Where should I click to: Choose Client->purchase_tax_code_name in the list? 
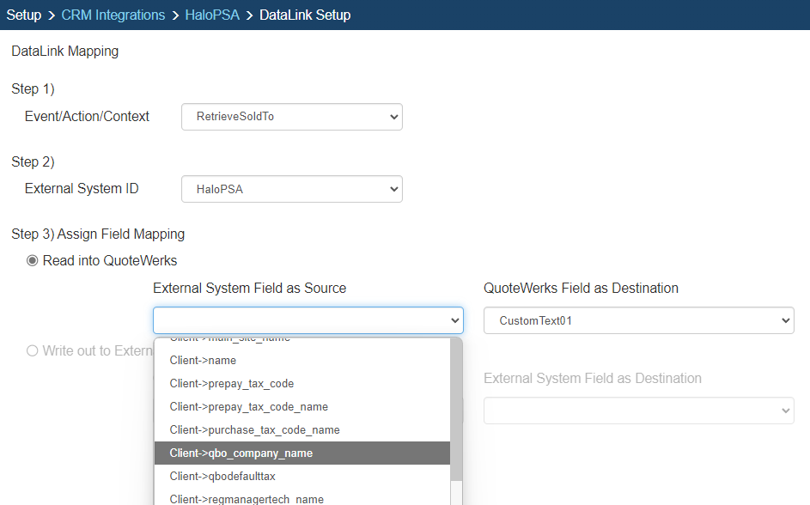254,430
